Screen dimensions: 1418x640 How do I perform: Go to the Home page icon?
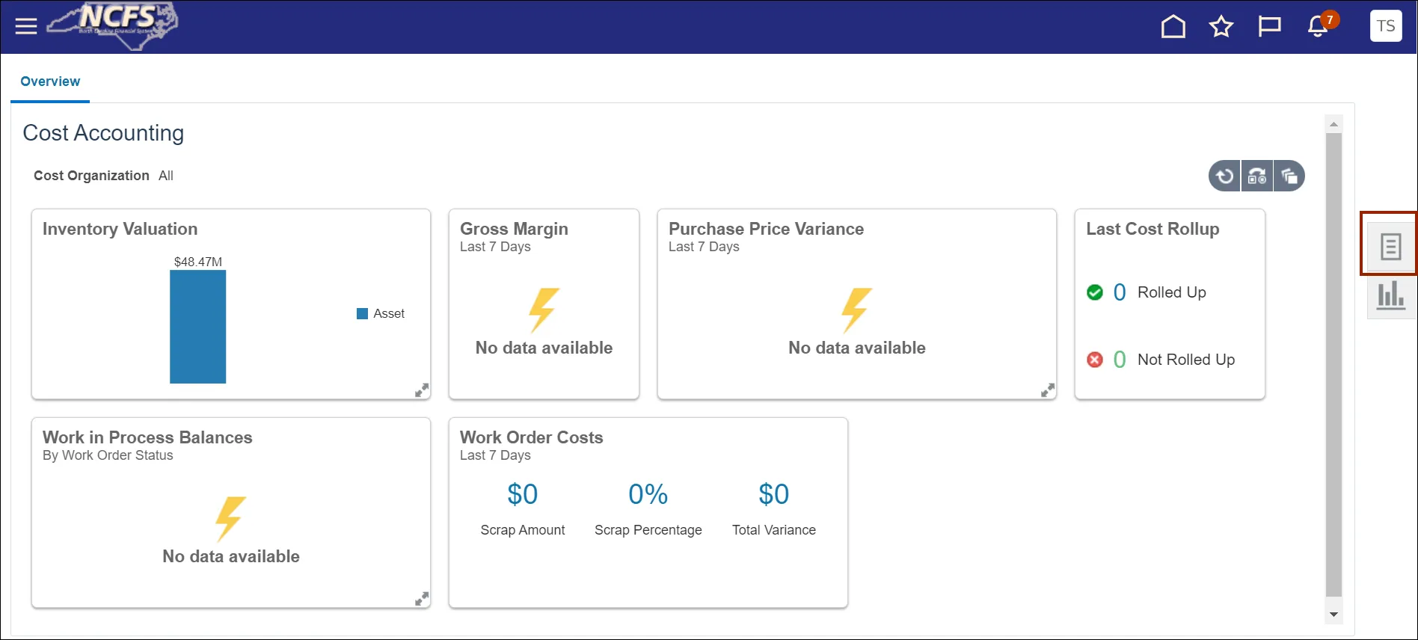click(x=1173, y=27)
